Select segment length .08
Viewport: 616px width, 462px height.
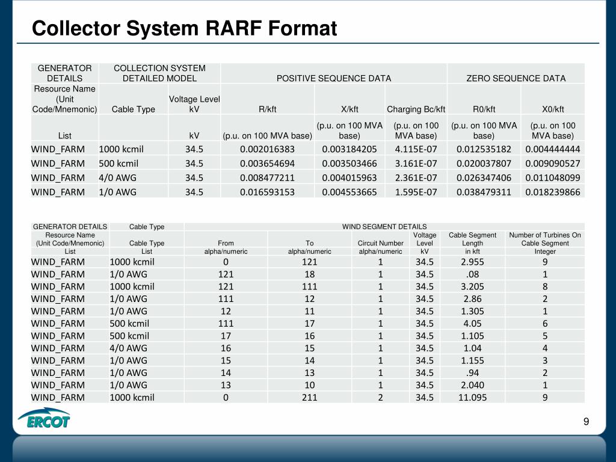(472, 274)
